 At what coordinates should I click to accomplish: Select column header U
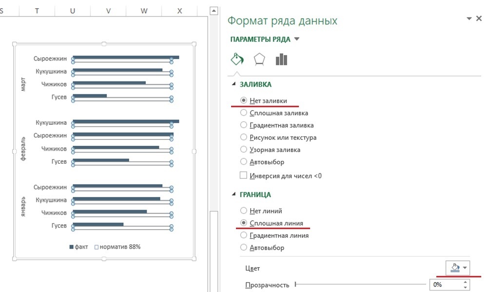[73, 10]
